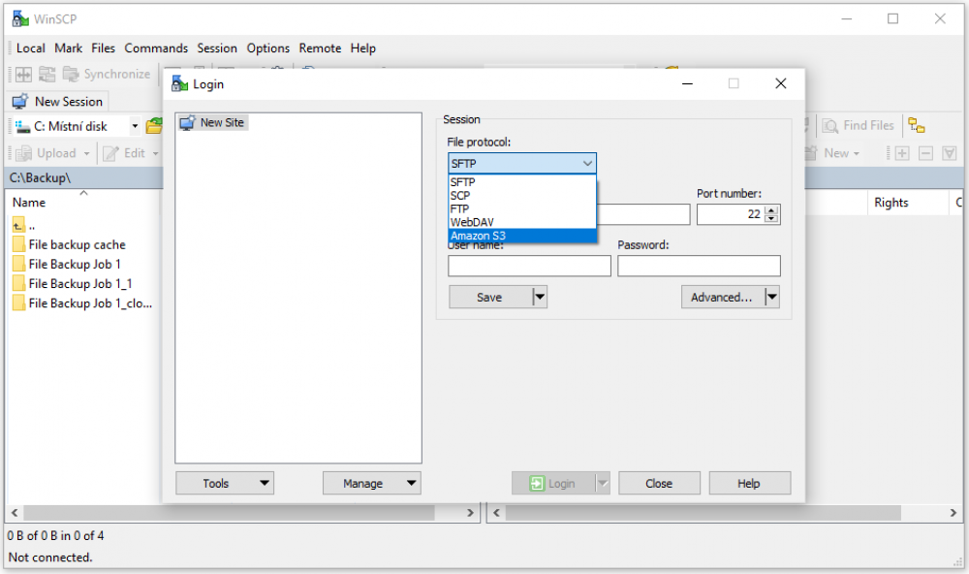
Task: Open the Tools dropdown button
Action: click(225, 483)
